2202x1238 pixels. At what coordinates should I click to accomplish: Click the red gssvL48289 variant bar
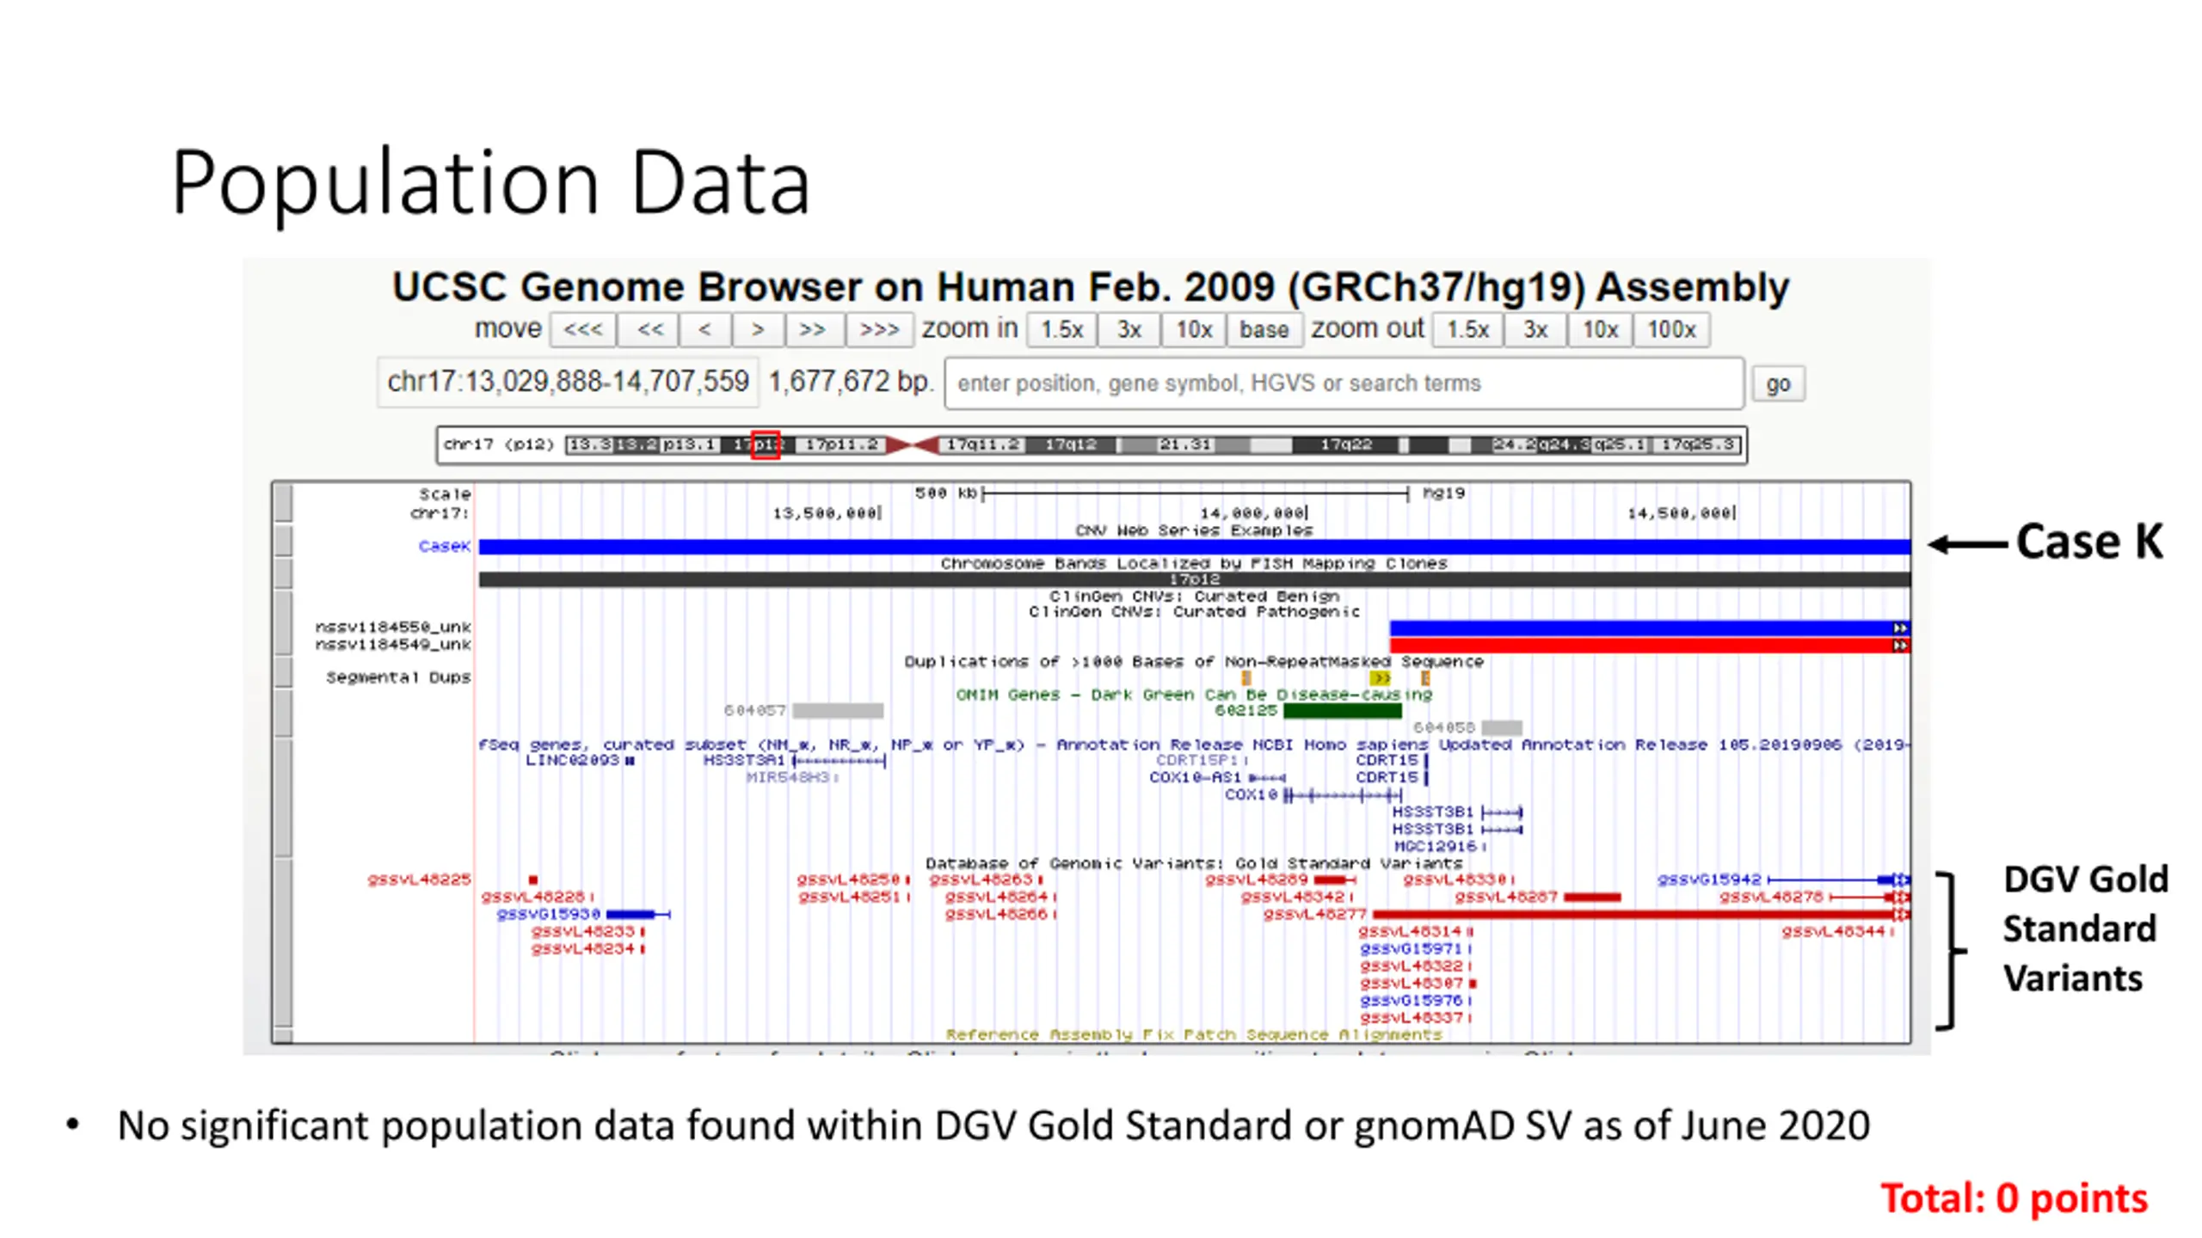click(x=1334, y=880)
